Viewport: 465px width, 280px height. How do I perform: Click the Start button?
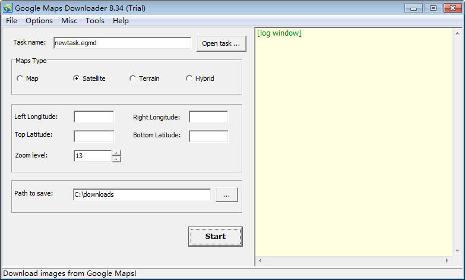(216, 237)
